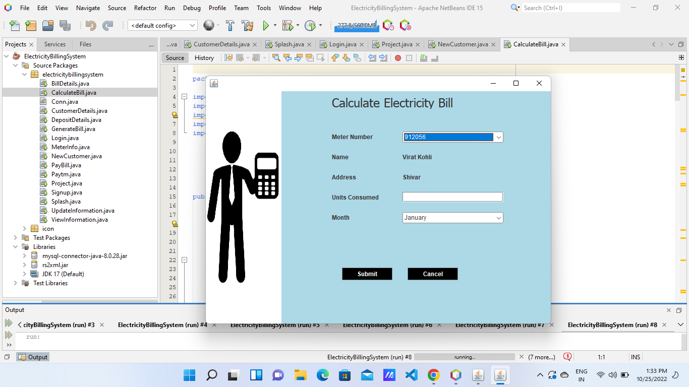This screenshot has width=689, height=387.
Task: Click the Find Selection magnifier icon
Action: tap(276, 57)
